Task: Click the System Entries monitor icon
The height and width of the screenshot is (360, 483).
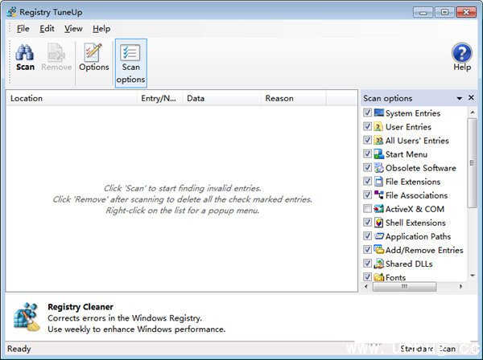Action: pyautogui.click(x=379, y=112)
